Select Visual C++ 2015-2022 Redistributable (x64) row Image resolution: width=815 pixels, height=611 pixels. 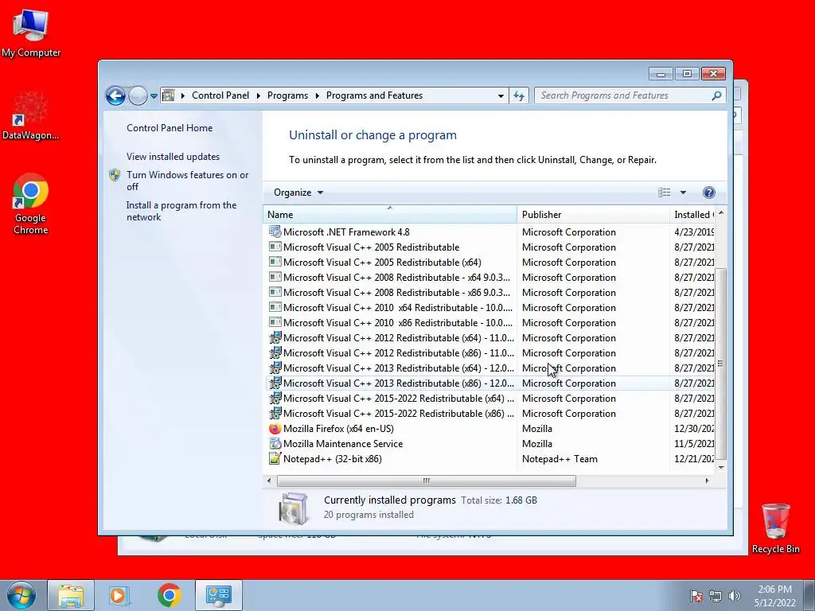(x=490, y=399)
